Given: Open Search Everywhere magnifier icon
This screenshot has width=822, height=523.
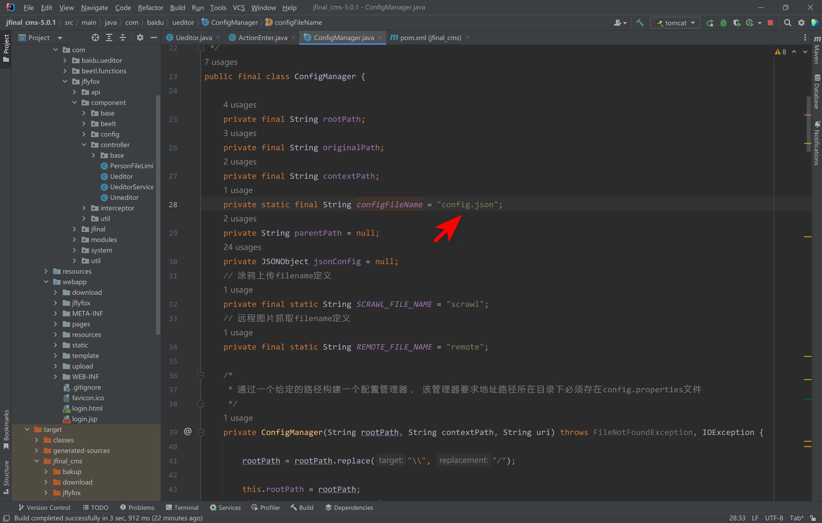Looking at the screenshot, I should tap(787, 23).
